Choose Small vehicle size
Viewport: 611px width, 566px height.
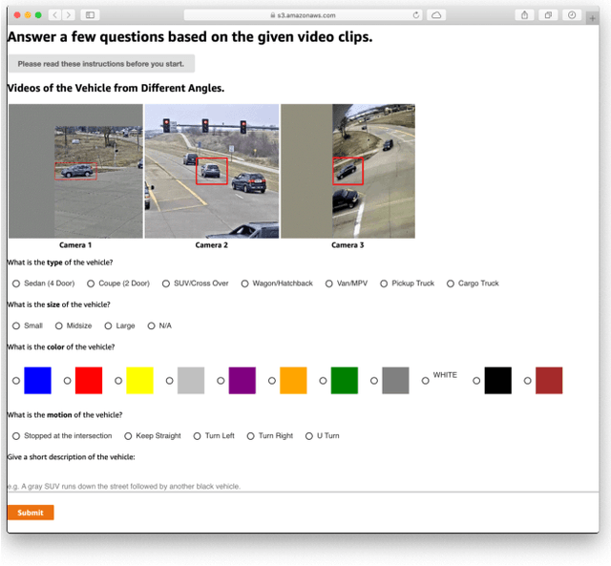coord(16,325)
